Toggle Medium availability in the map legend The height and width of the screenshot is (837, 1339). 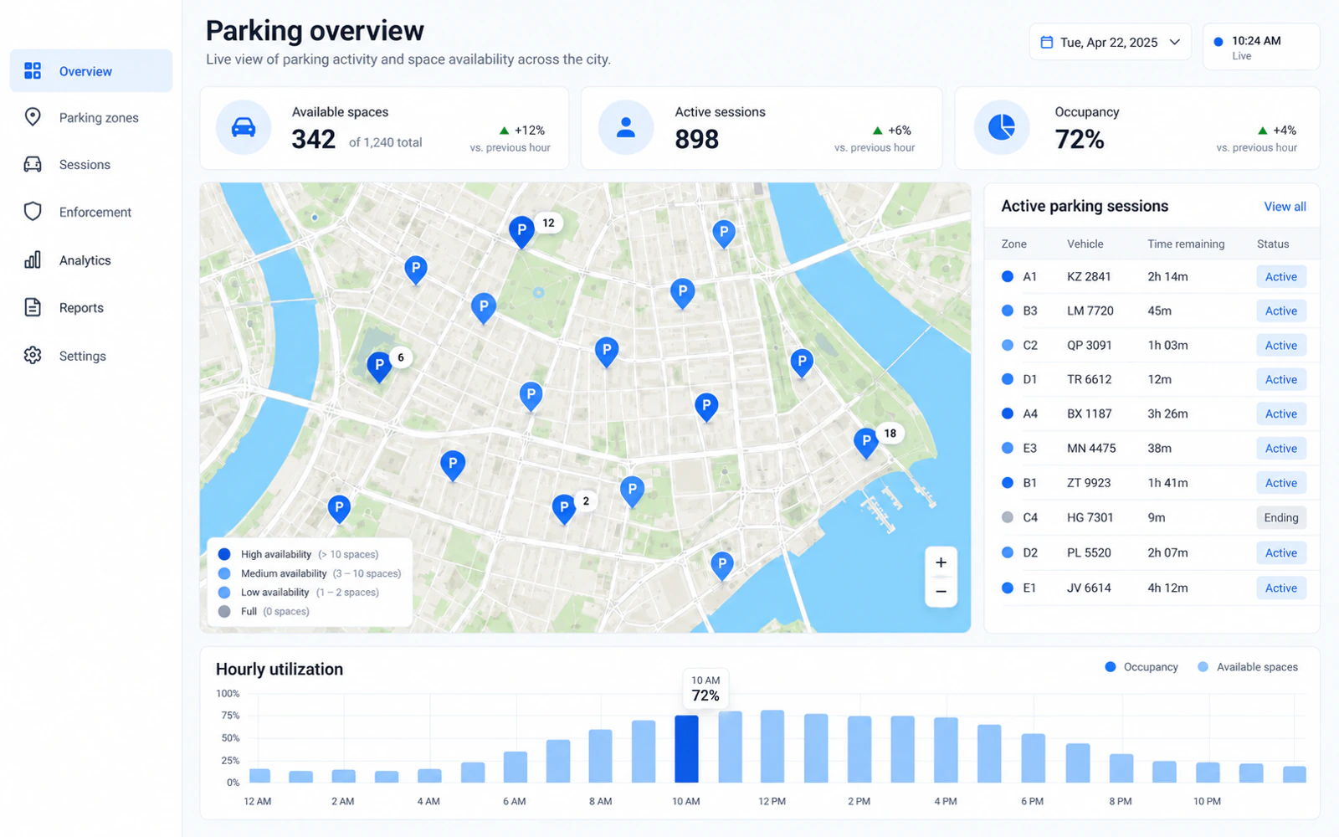310,573
